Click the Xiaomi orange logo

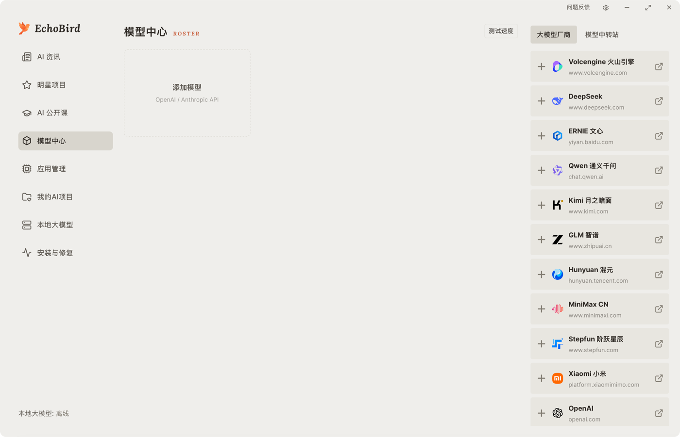558,378
